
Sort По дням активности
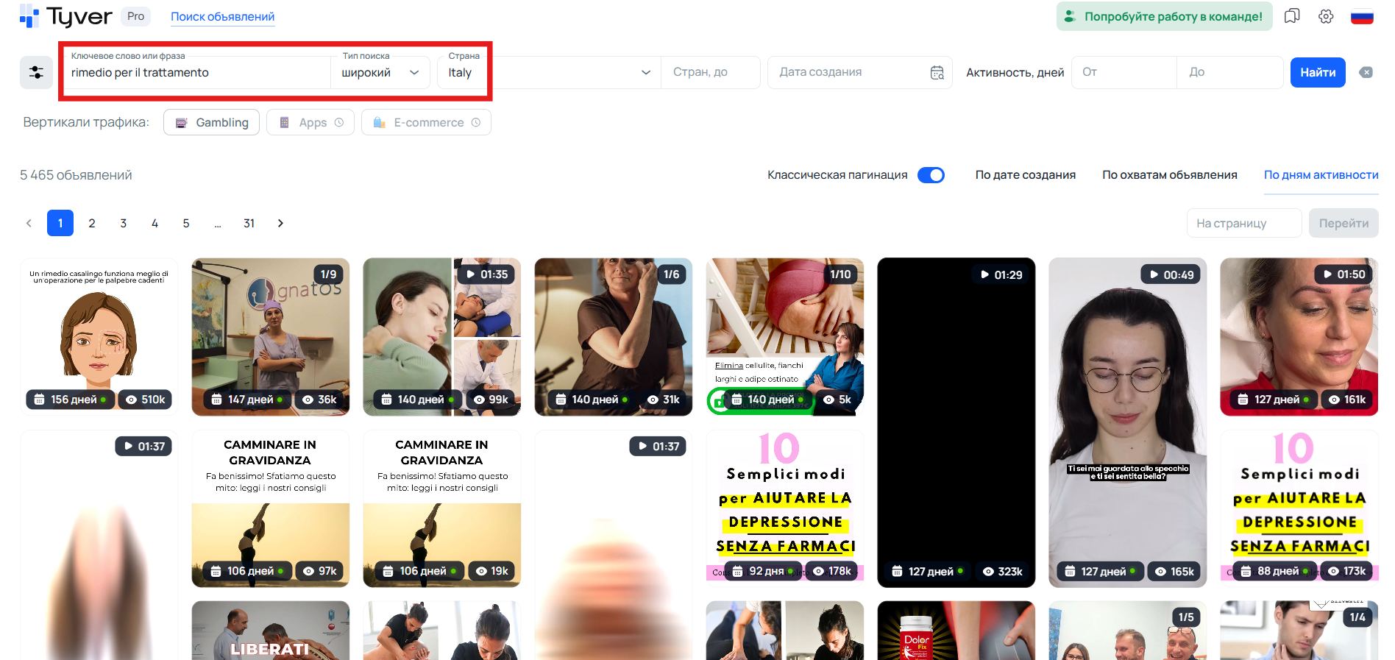tap(1321, 175)
